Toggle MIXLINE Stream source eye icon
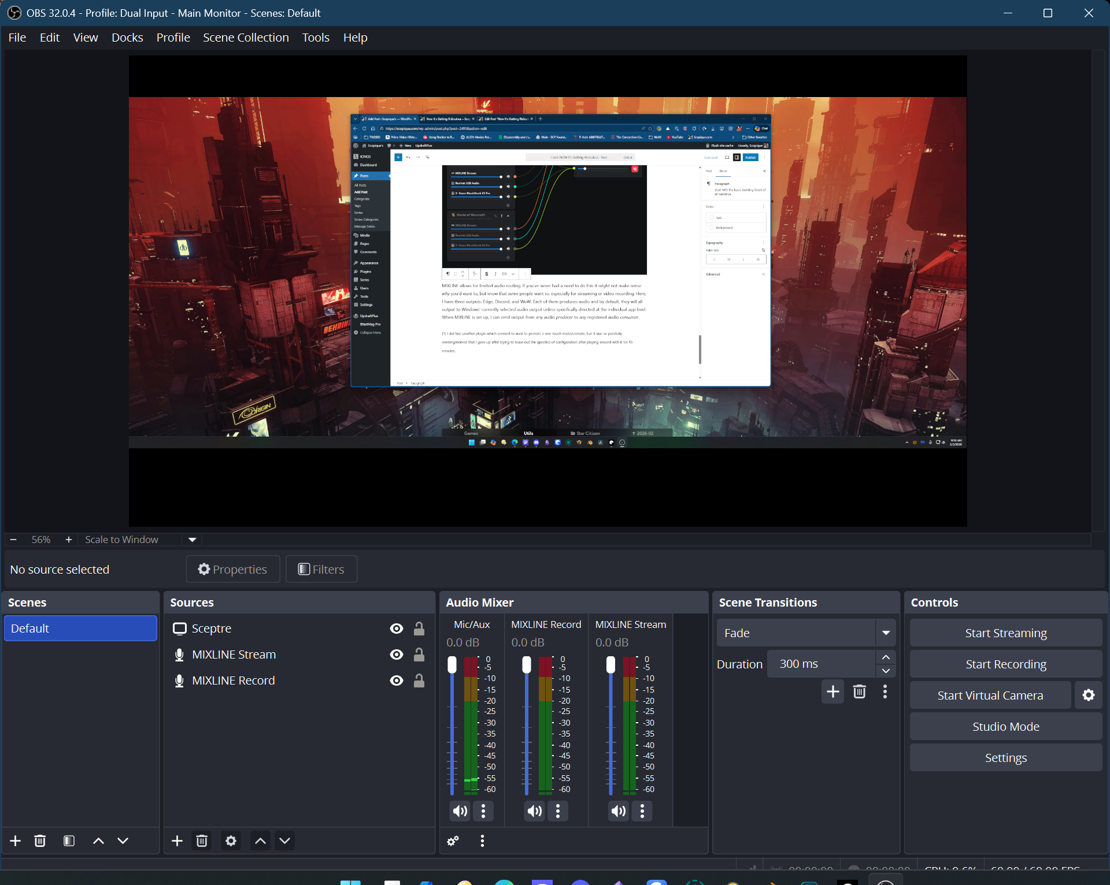Viewport: 1110px width, 885px height. (x=396, y=655)
